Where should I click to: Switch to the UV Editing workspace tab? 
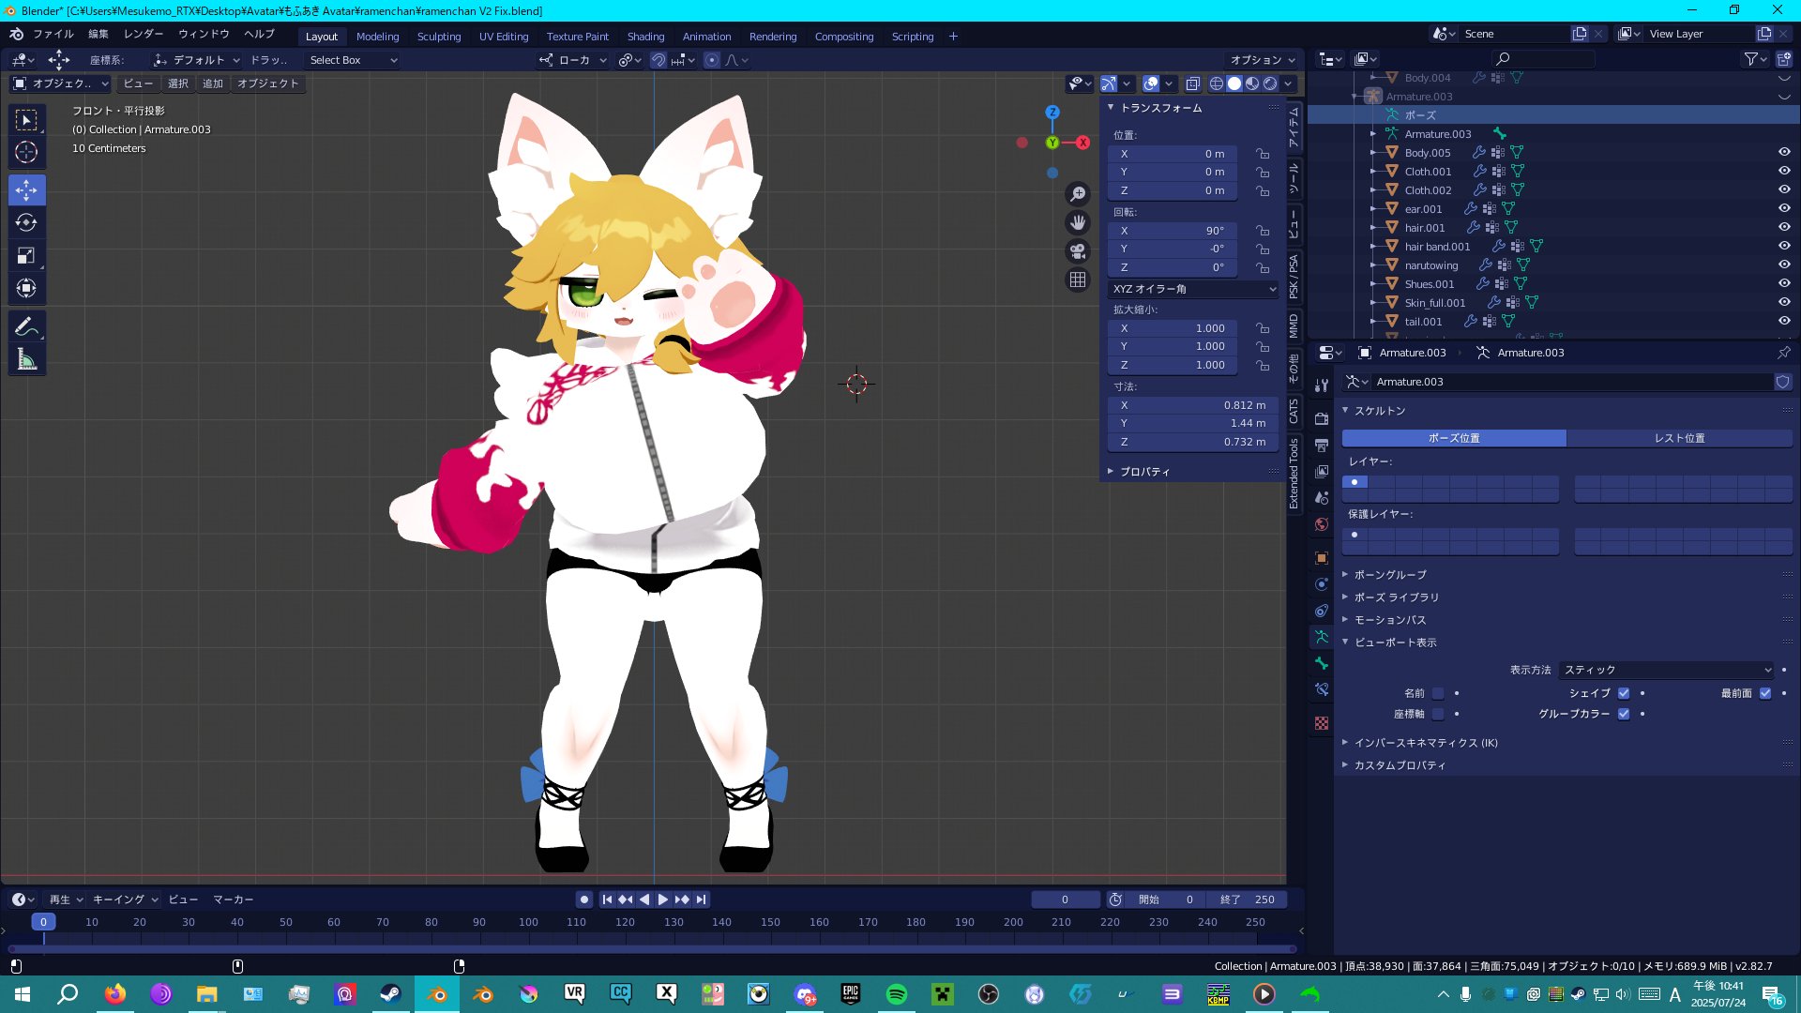(x=504, y=37)
